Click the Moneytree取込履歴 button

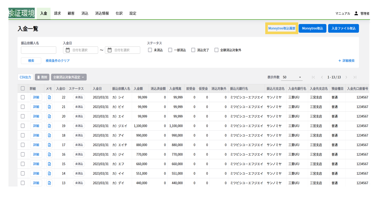coord(281,29)
